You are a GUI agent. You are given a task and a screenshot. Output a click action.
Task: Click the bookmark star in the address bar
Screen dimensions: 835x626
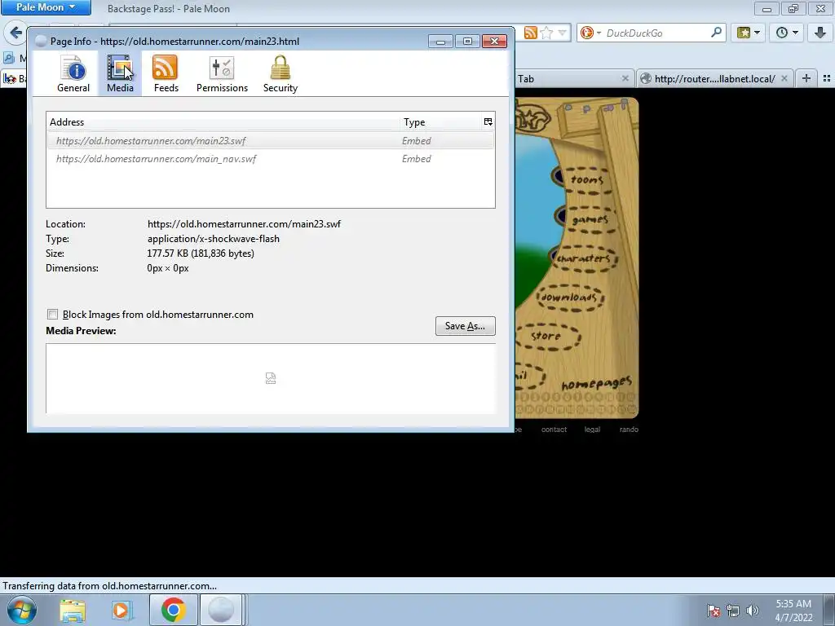546,33
